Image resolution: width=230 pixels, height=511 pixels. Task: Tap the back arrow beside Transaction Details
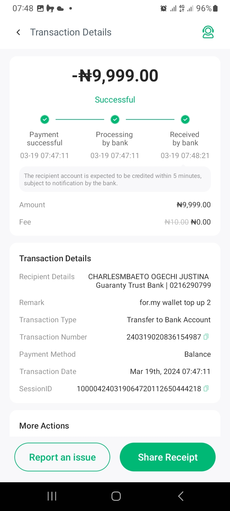[x=19, y=32]
